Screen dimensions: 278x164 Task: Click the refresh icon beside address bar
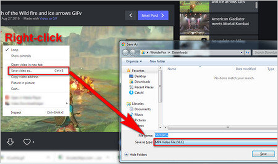[248, 52]
